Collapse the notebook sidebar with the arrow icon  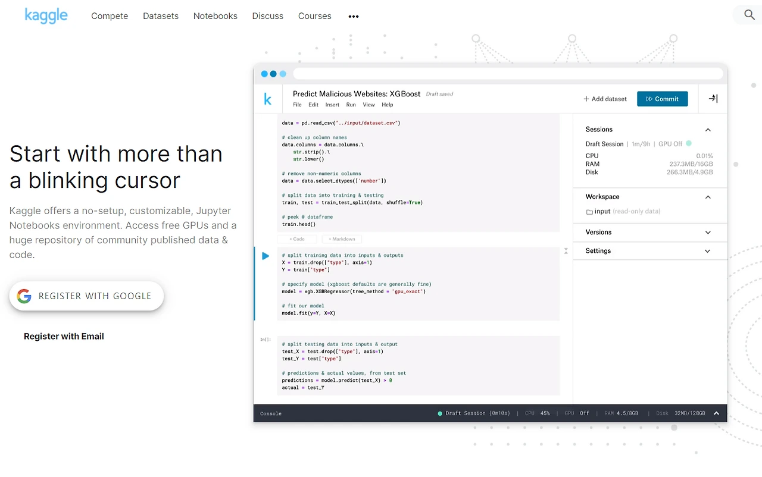coord(713,99)
